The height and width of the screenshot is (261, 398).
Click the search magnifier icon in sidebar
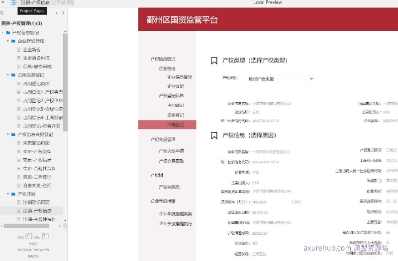coord(2,13)
